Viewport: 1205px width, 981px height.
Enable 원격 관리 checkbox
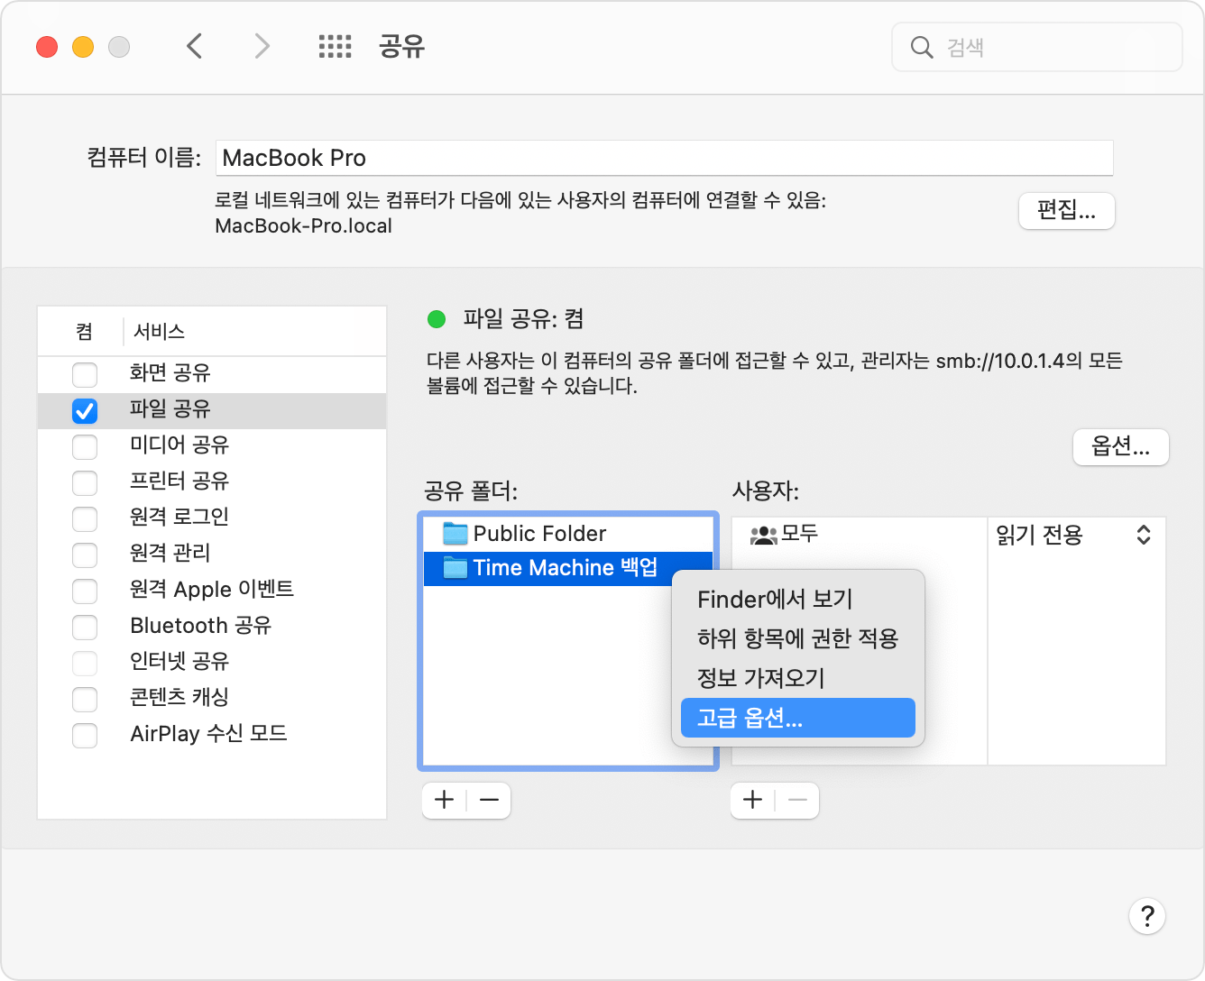tap(85, 555)
